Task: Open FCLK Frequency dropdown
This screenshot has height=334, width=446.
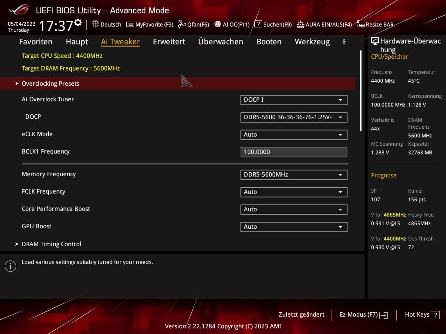Action: (x=294, y=192)
